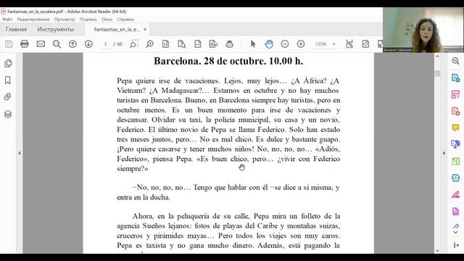Viewport: 464px width, 261px height.
Task: Open the green Compress tool in right pane
Action: [x=455, y=161]
